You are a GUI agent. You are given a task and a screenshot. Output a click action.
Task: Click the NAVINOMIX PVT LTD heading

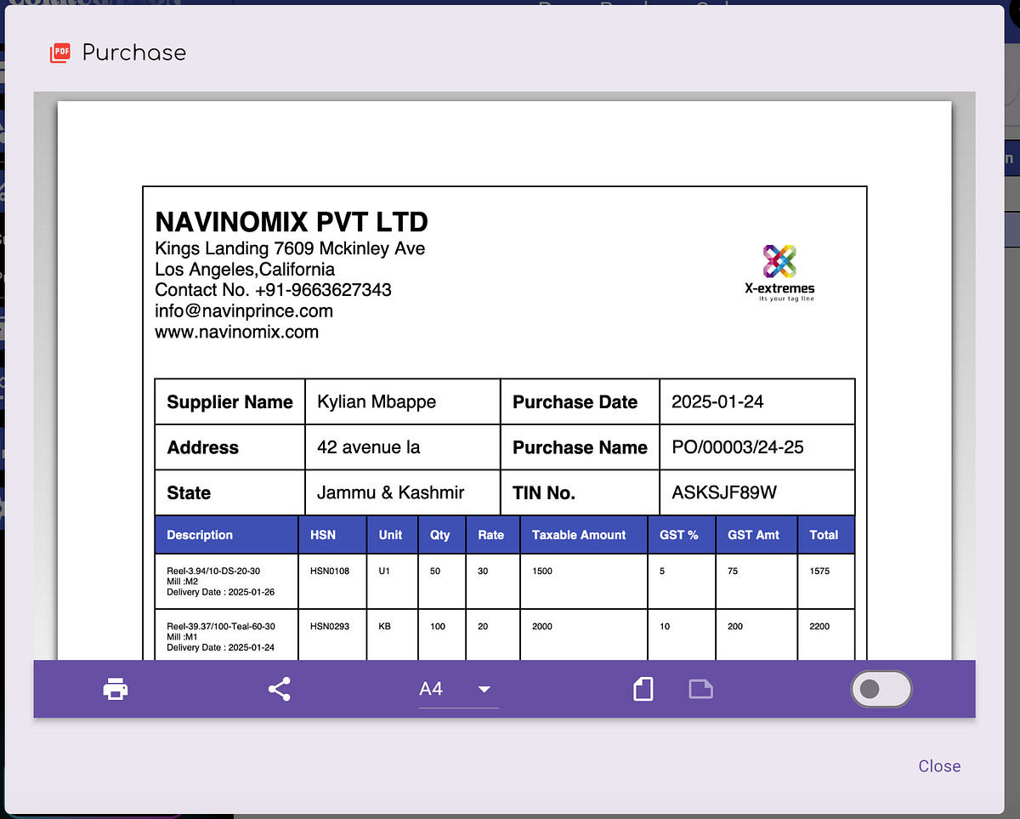tap(292, 222)
